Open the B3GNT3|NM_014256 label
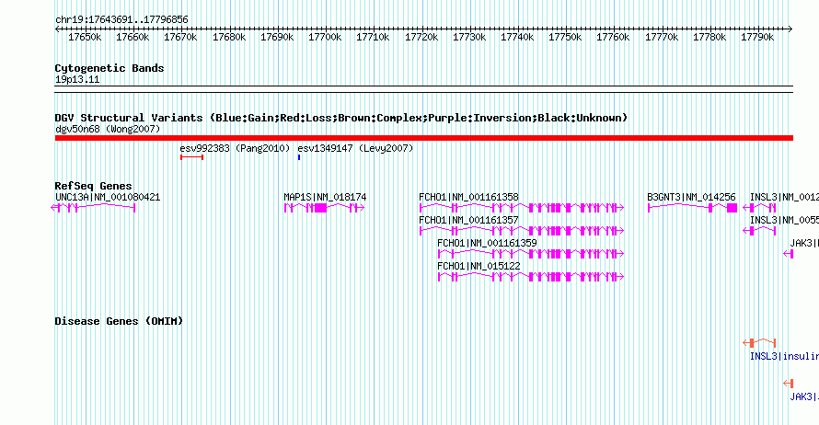The height and width of the screenshot is (425, 819). [691, 198]
